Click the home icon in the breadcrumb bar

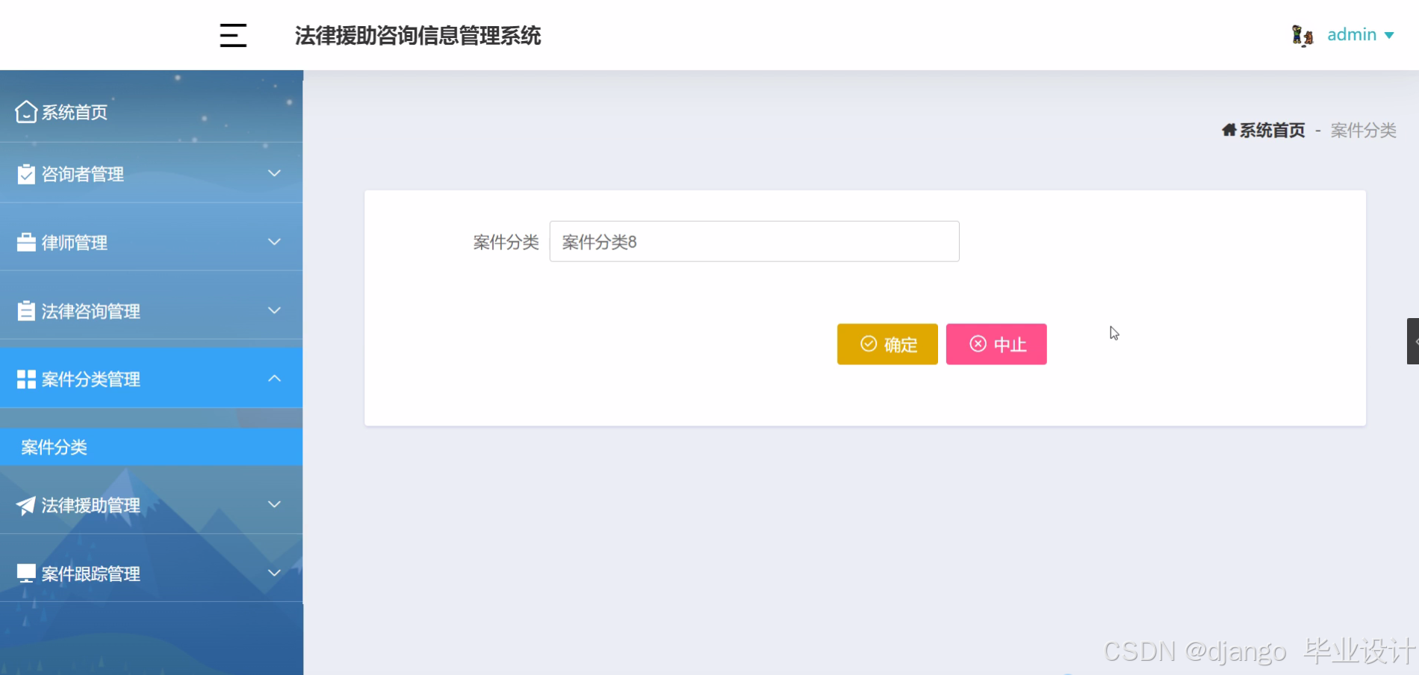[x=1229, y=129]
